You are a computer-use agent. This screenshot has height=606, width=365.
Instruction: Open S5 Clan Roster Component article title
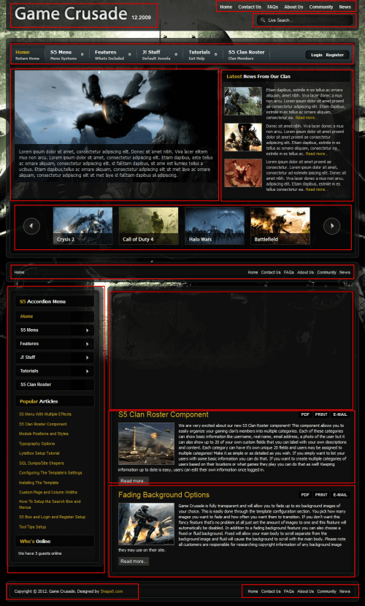tap(164, 414)
